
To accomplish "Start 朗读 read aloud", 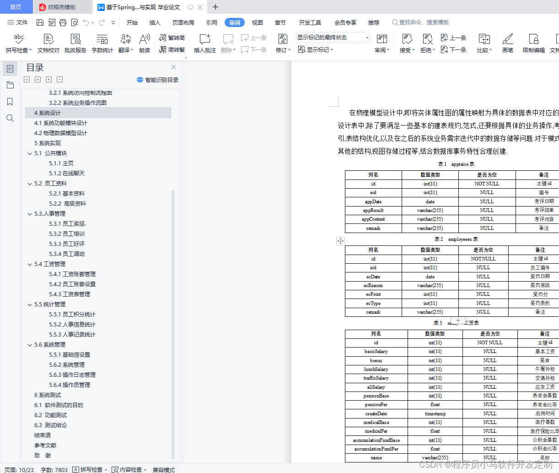I will point(145,43).
